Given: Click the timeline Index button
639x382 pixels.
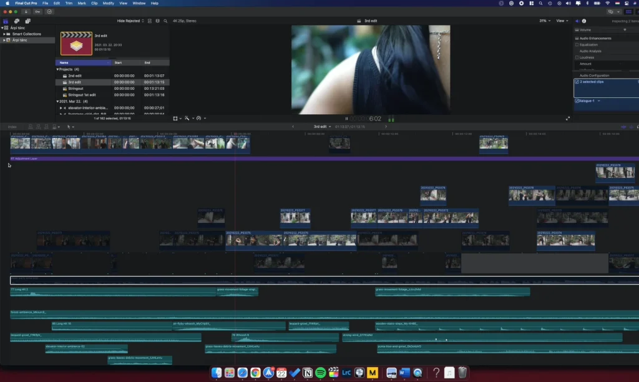Looking at the screenshot, I should click(x=12, y=127).
